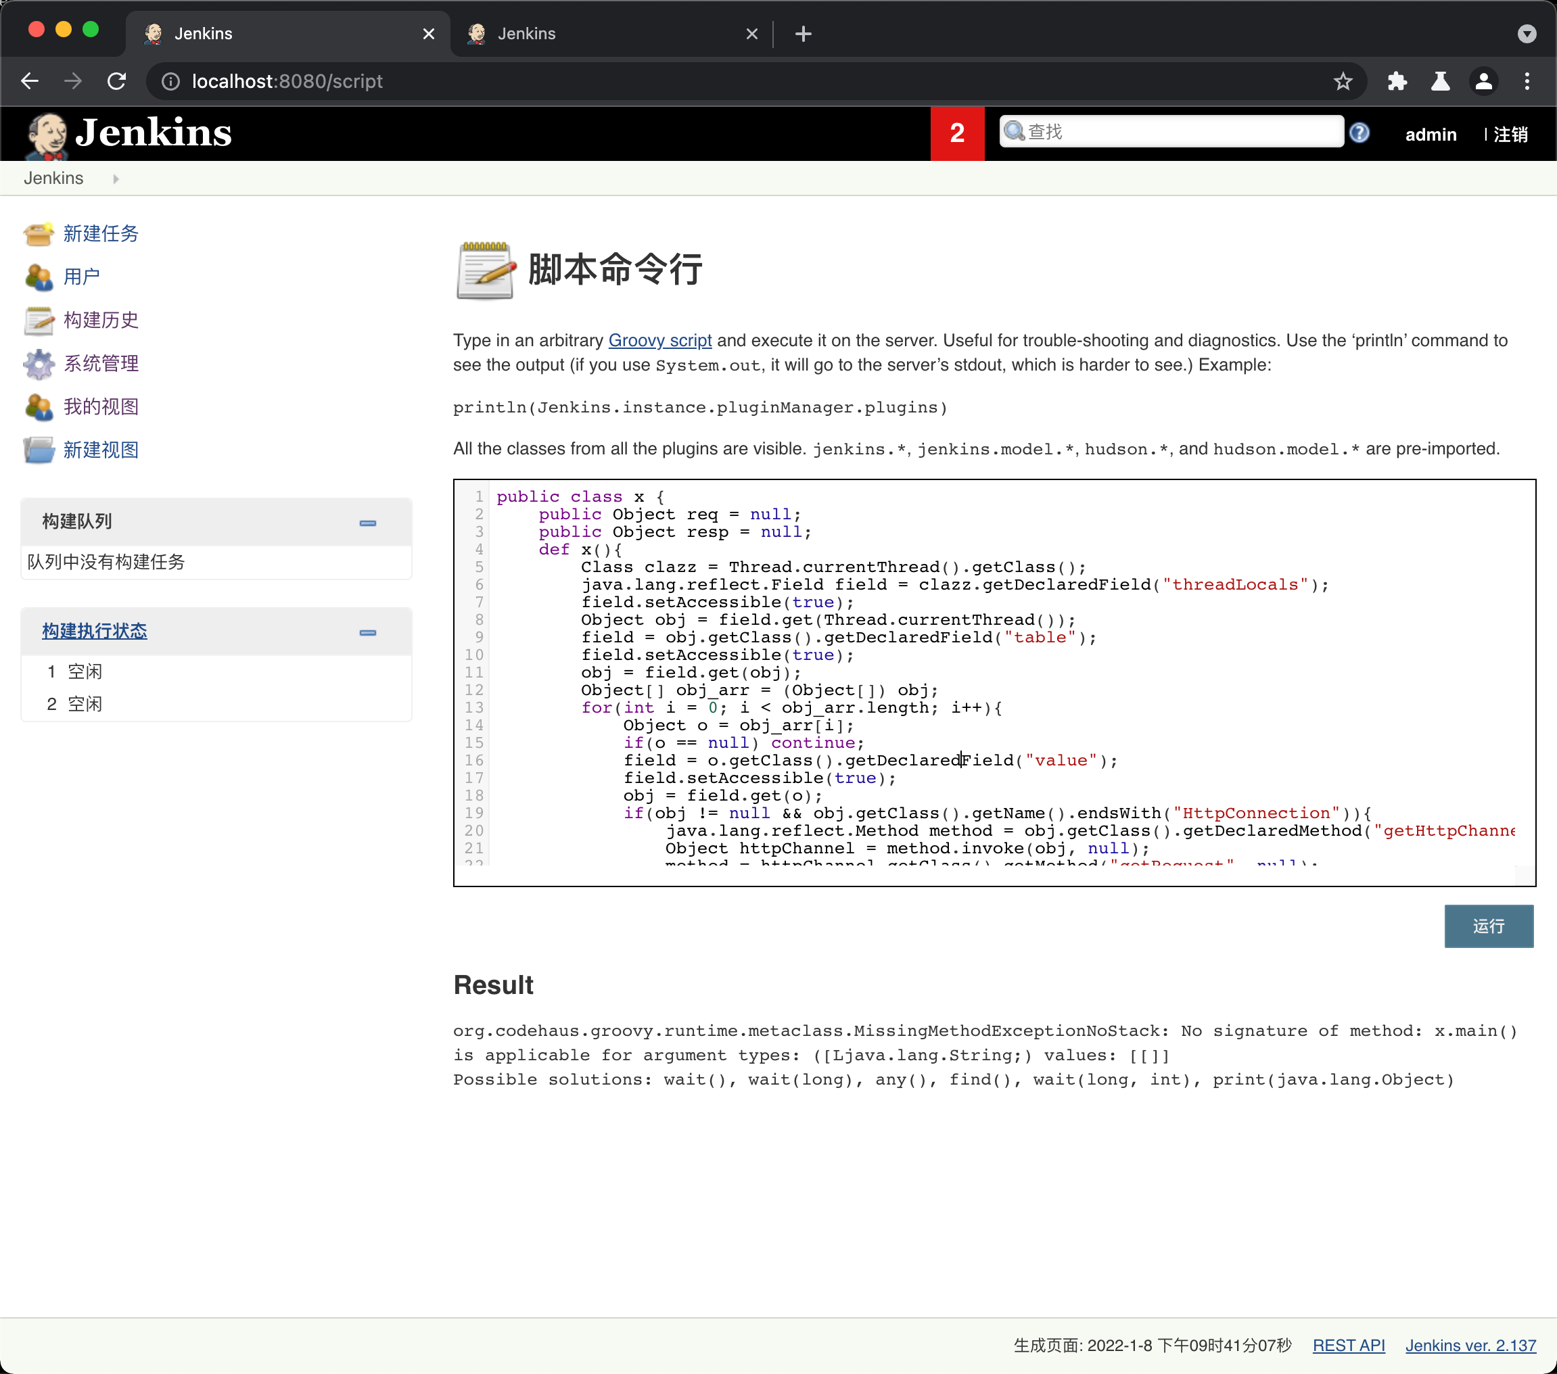The width and height of the screenshot is (1557, 1374).
Task: Click the red notification badge showing 2
Action: (957, 134)
